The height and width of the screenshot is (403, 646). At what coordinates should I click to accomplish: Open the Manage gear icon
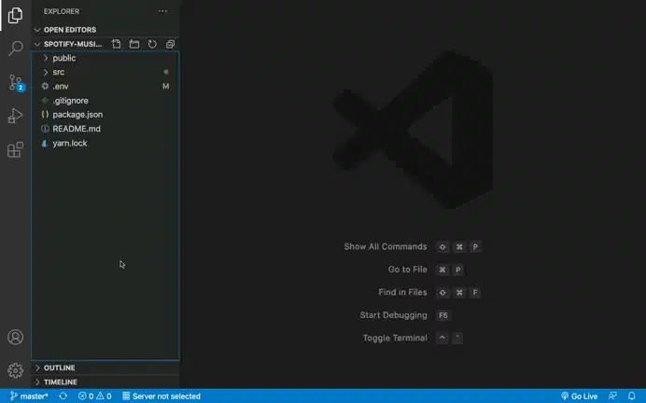tap(15, 370)
